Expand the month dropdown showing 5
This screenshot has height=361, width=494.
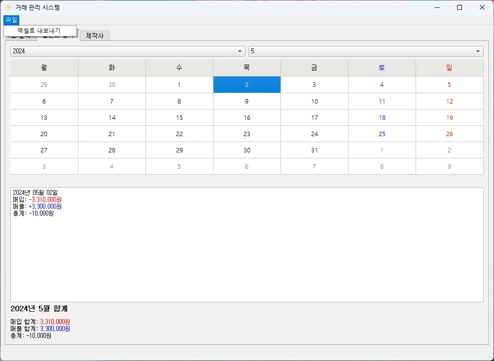point(365,51)
